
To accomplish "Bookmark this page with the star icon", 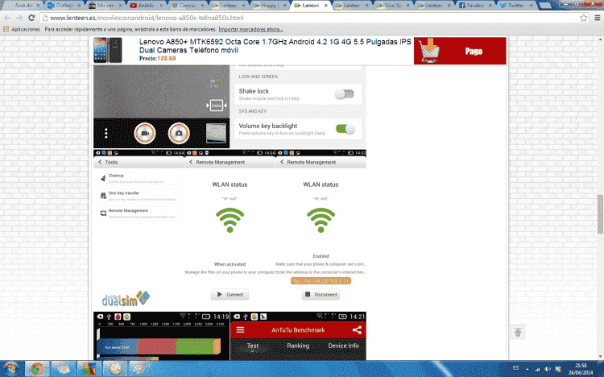I will (584, 18).
